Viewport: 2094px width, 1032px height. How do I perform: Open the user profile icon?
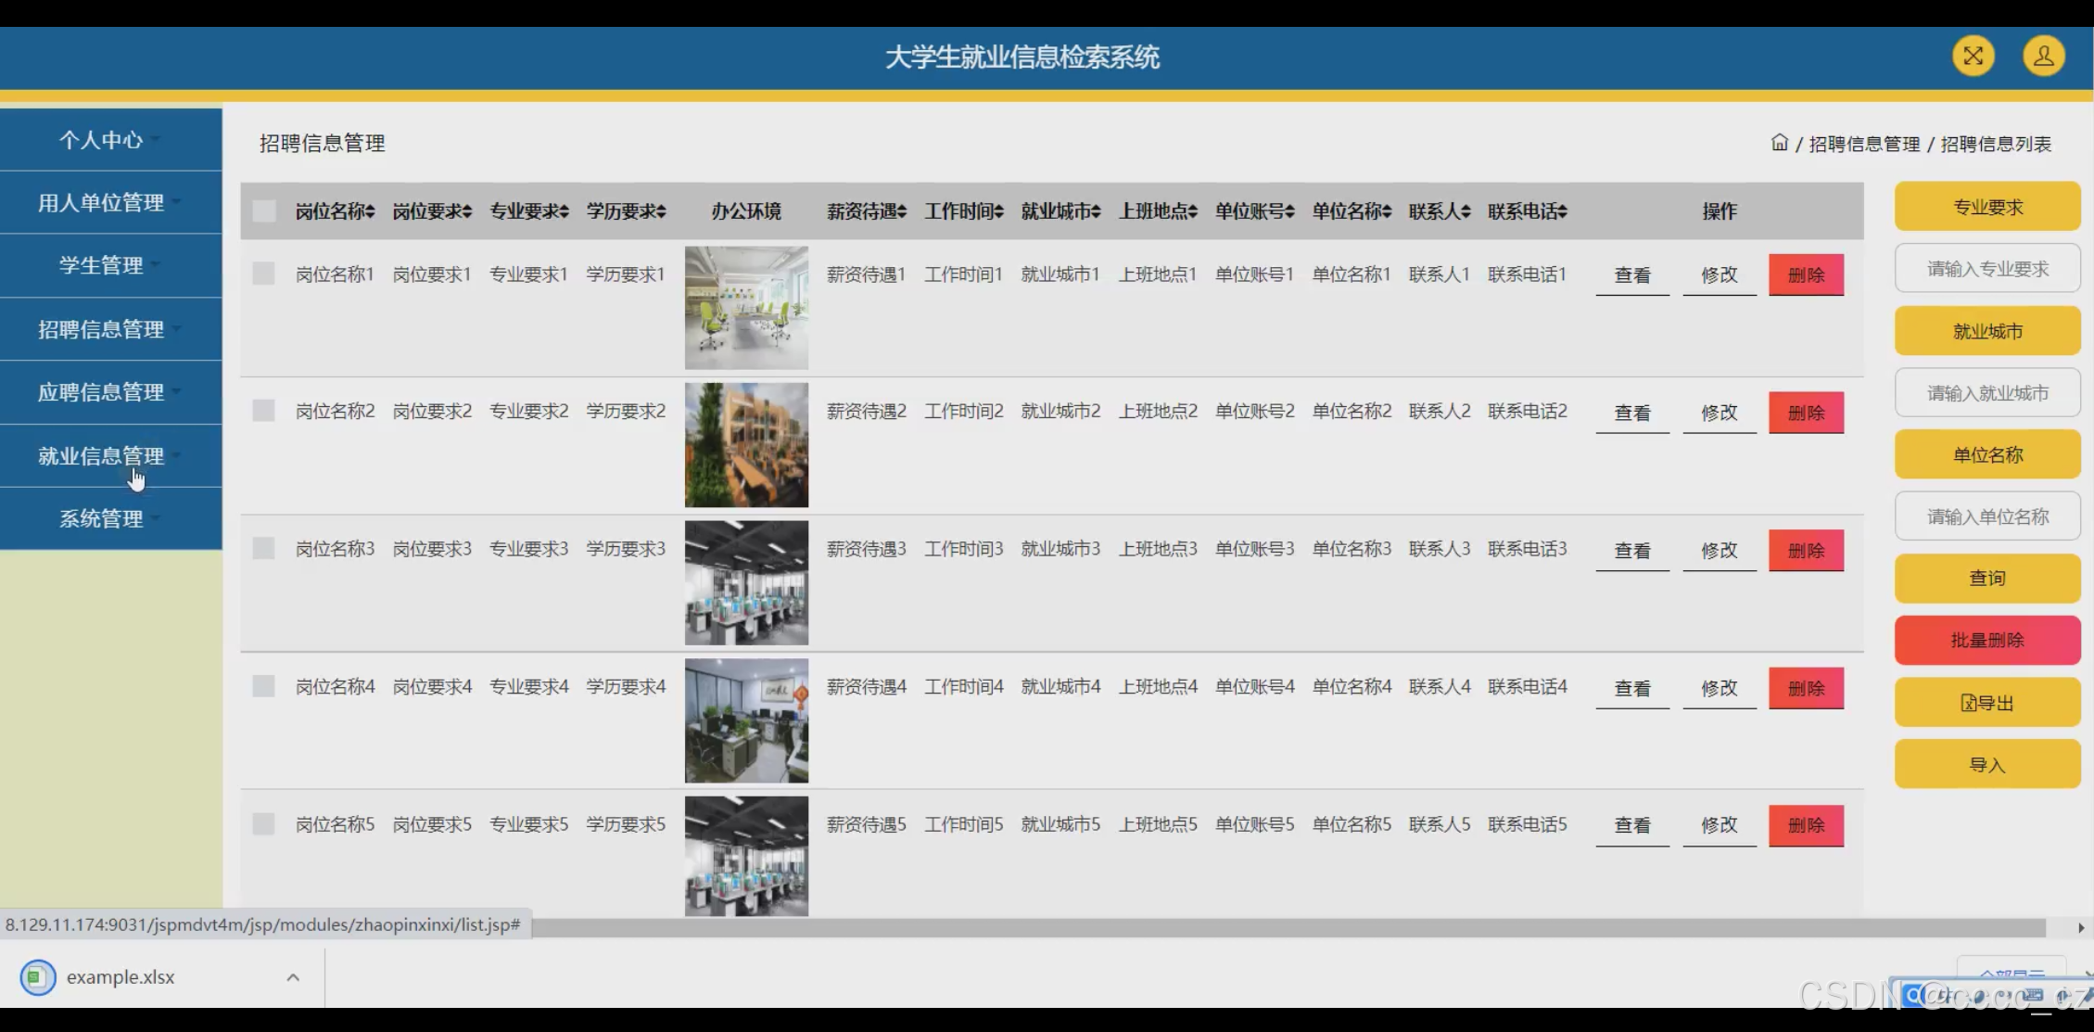tap(2043, 57)
